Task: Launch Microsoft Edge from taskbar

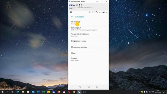Action: tap(18, 92)
